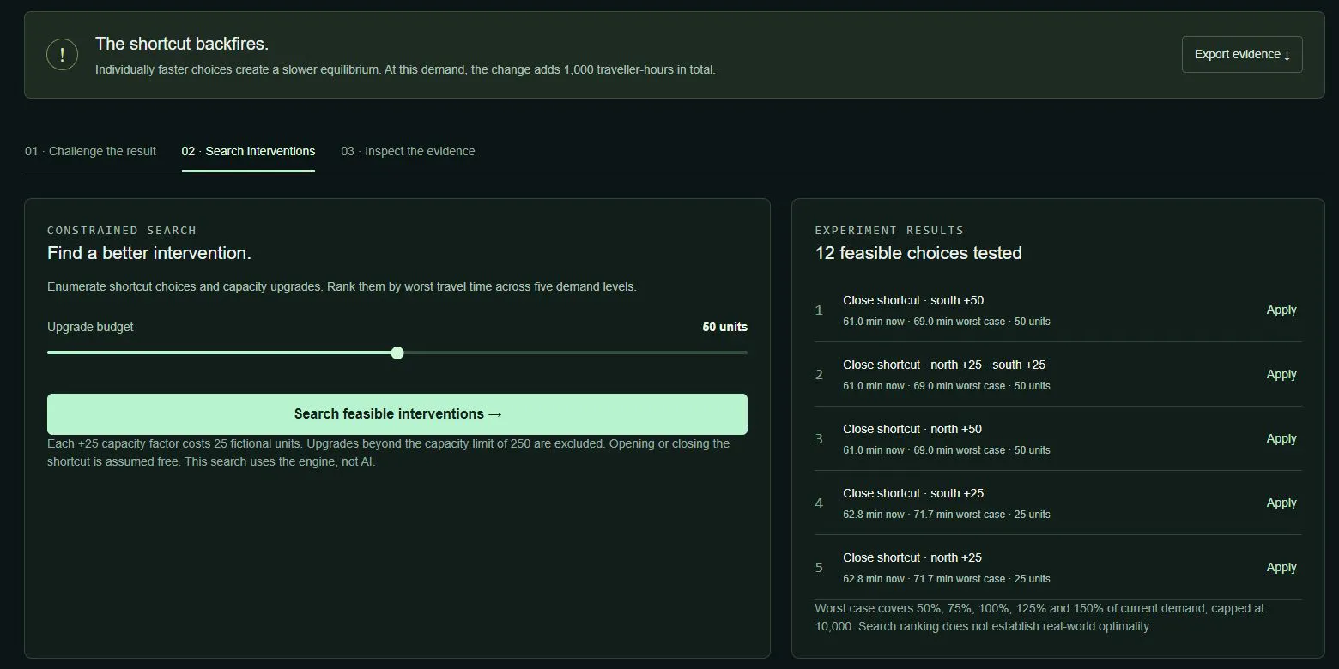
Task: Click "EXPERIMENT RESULTS" section label
Action: click(x=889, y=230)
